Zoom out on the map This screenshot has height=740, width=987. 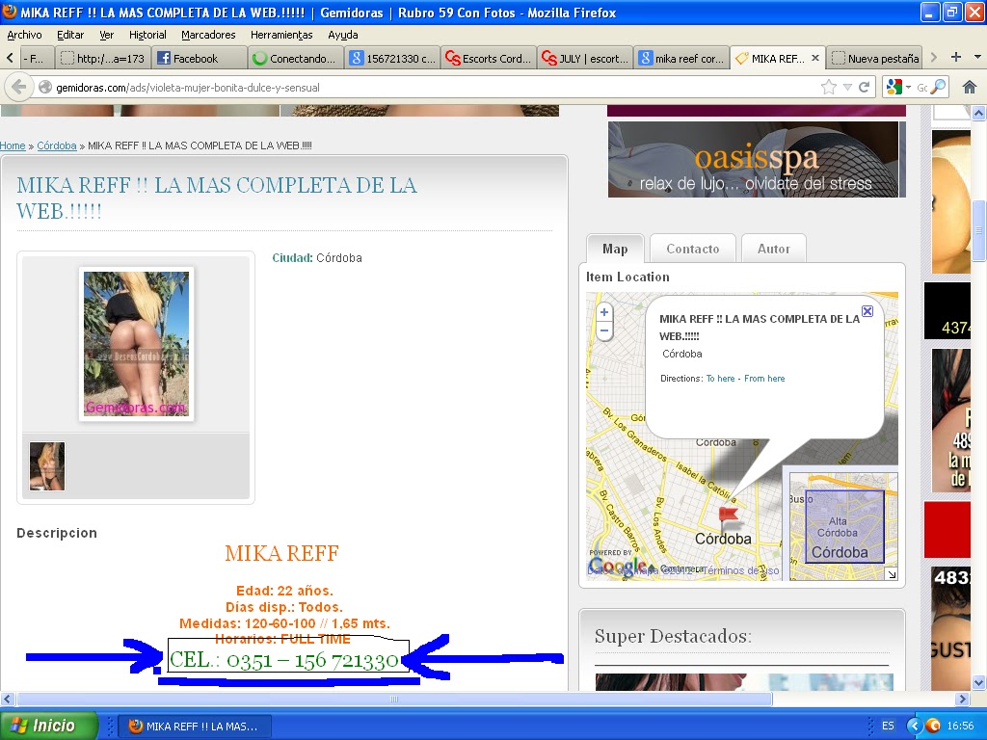[604, 330]
